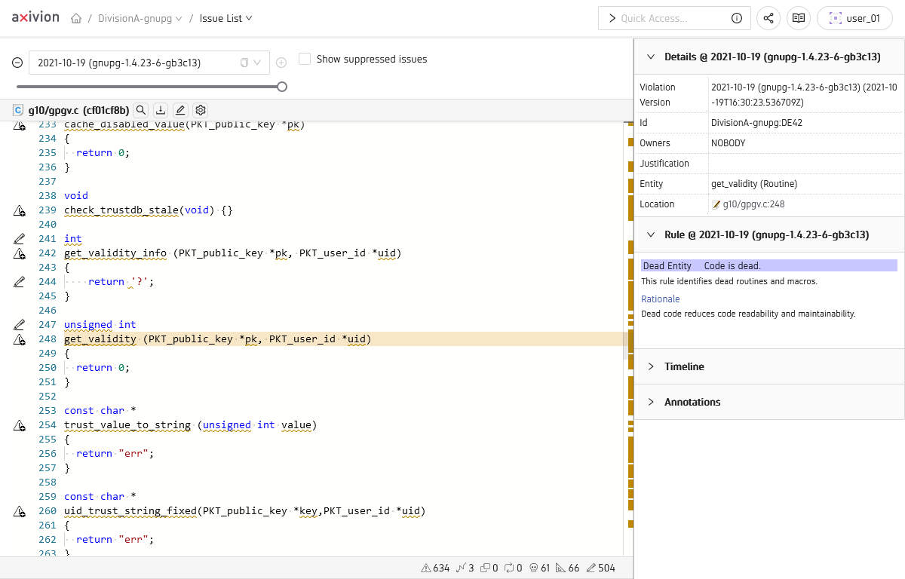Click the pencil marker on line 244
This screenshot has height=579, width=905.
(x=20, y=282)
